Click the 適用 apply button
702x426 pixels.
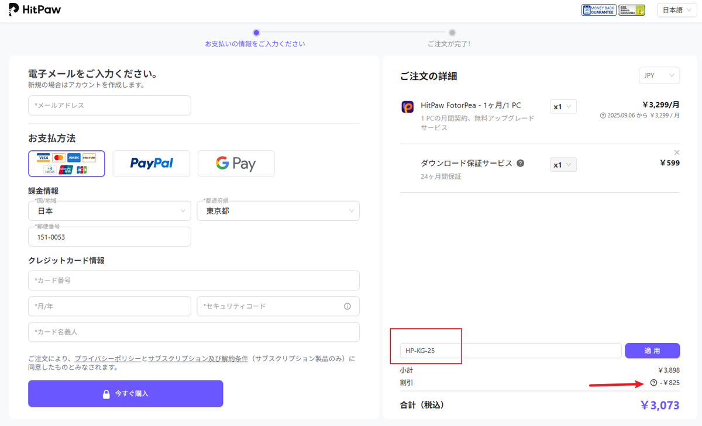coord(652,351)
